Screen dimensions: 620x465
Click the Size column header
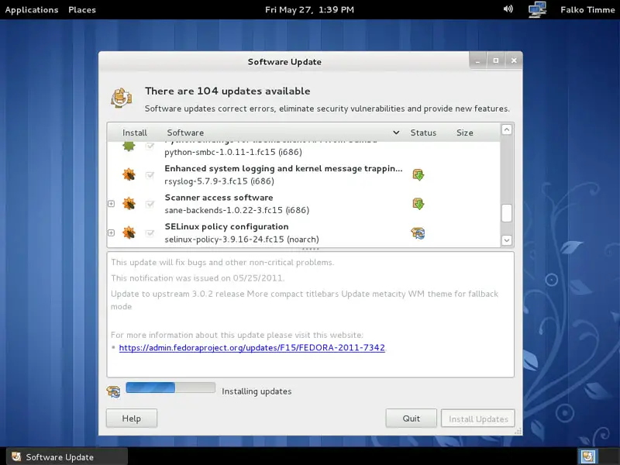pos(464,133)
